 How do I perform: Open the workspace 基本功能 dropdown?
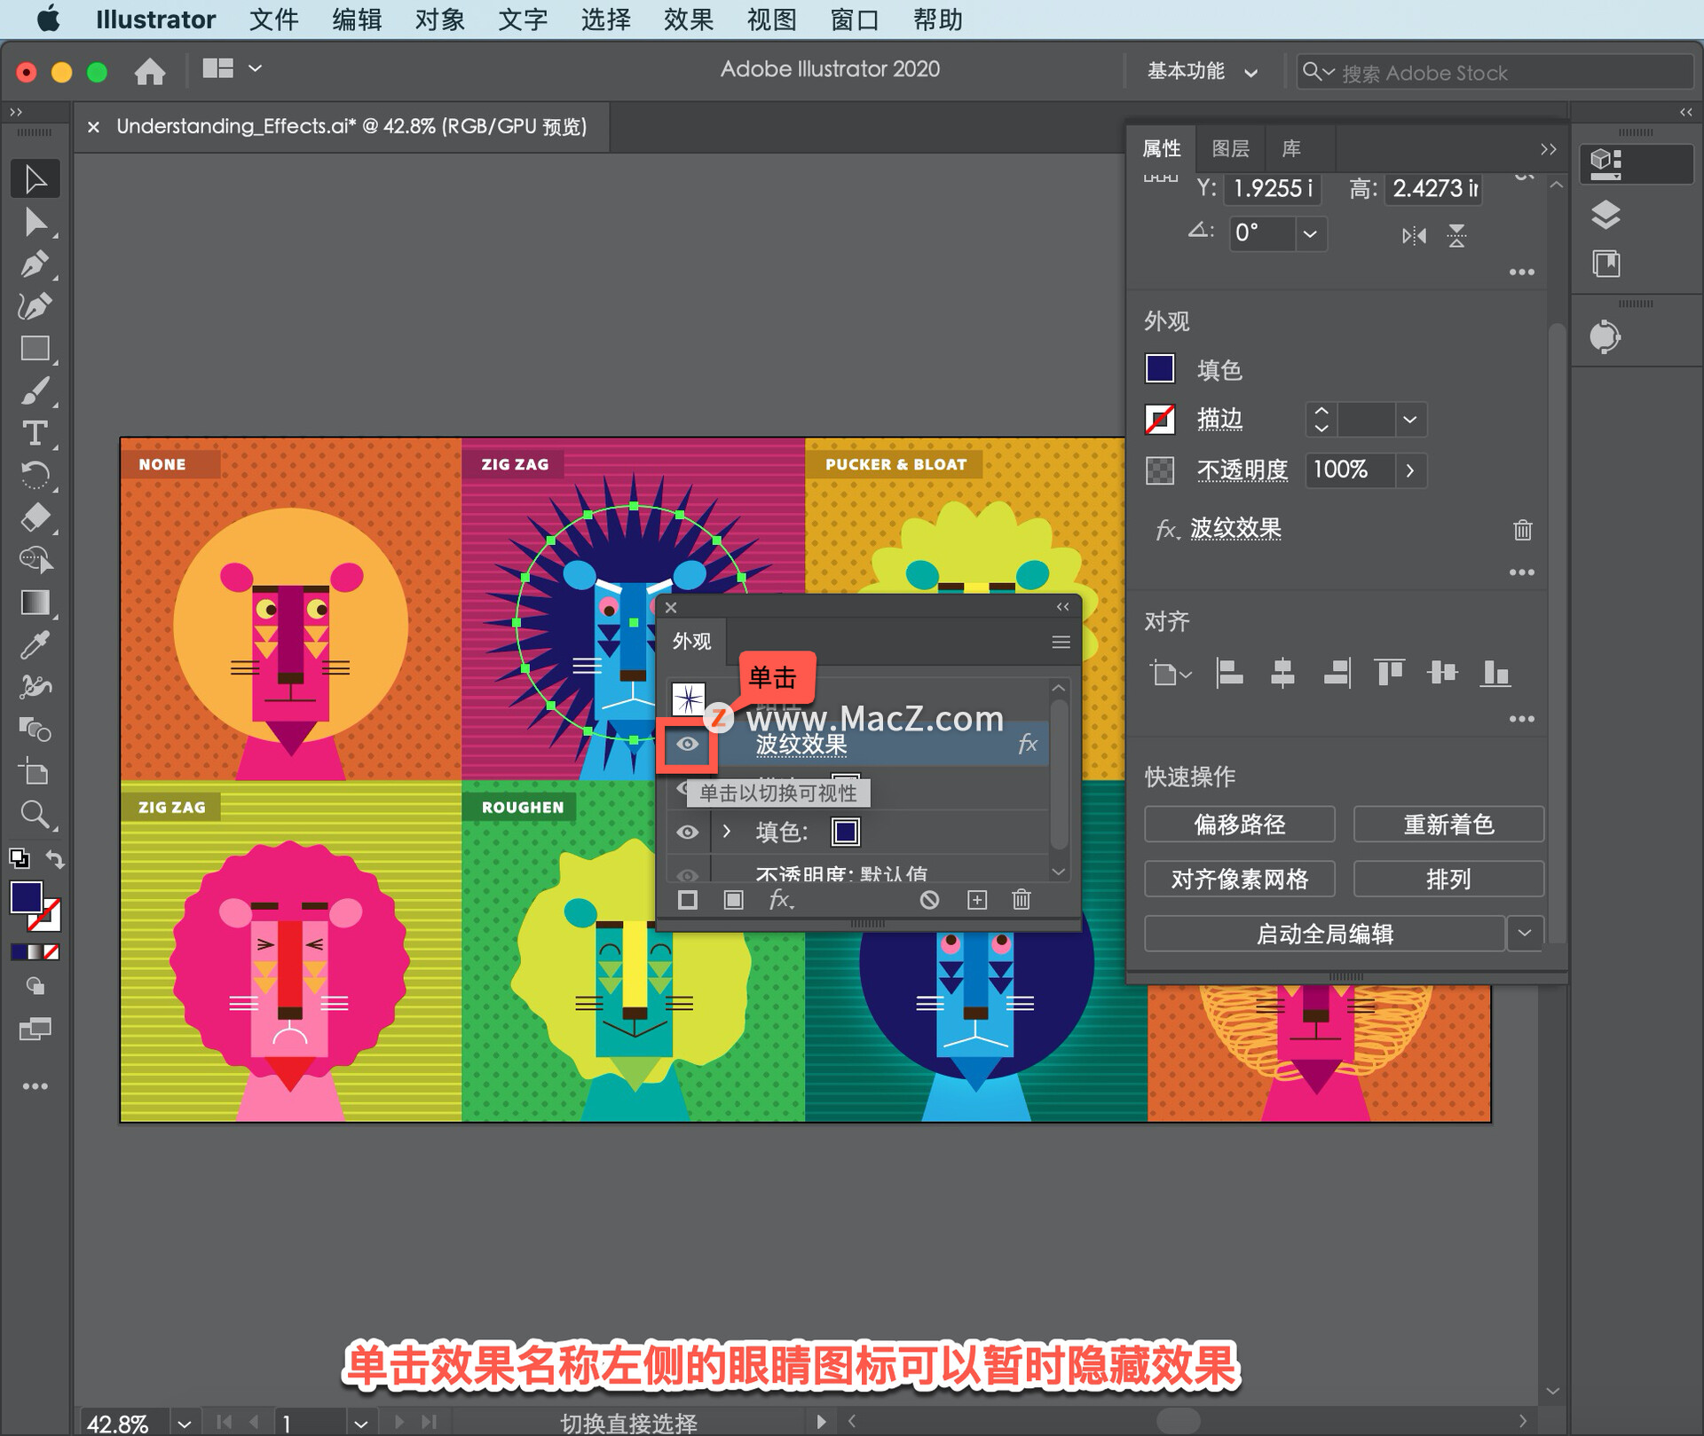point(1203,71)
